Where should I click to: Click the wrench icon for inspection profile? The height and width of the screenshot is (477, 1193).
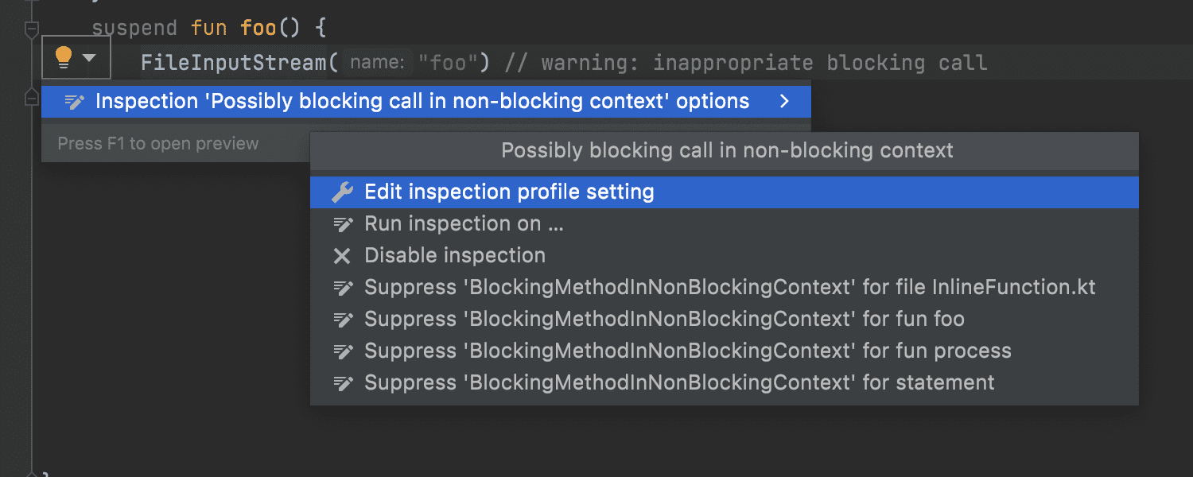(x=342, y=192)
